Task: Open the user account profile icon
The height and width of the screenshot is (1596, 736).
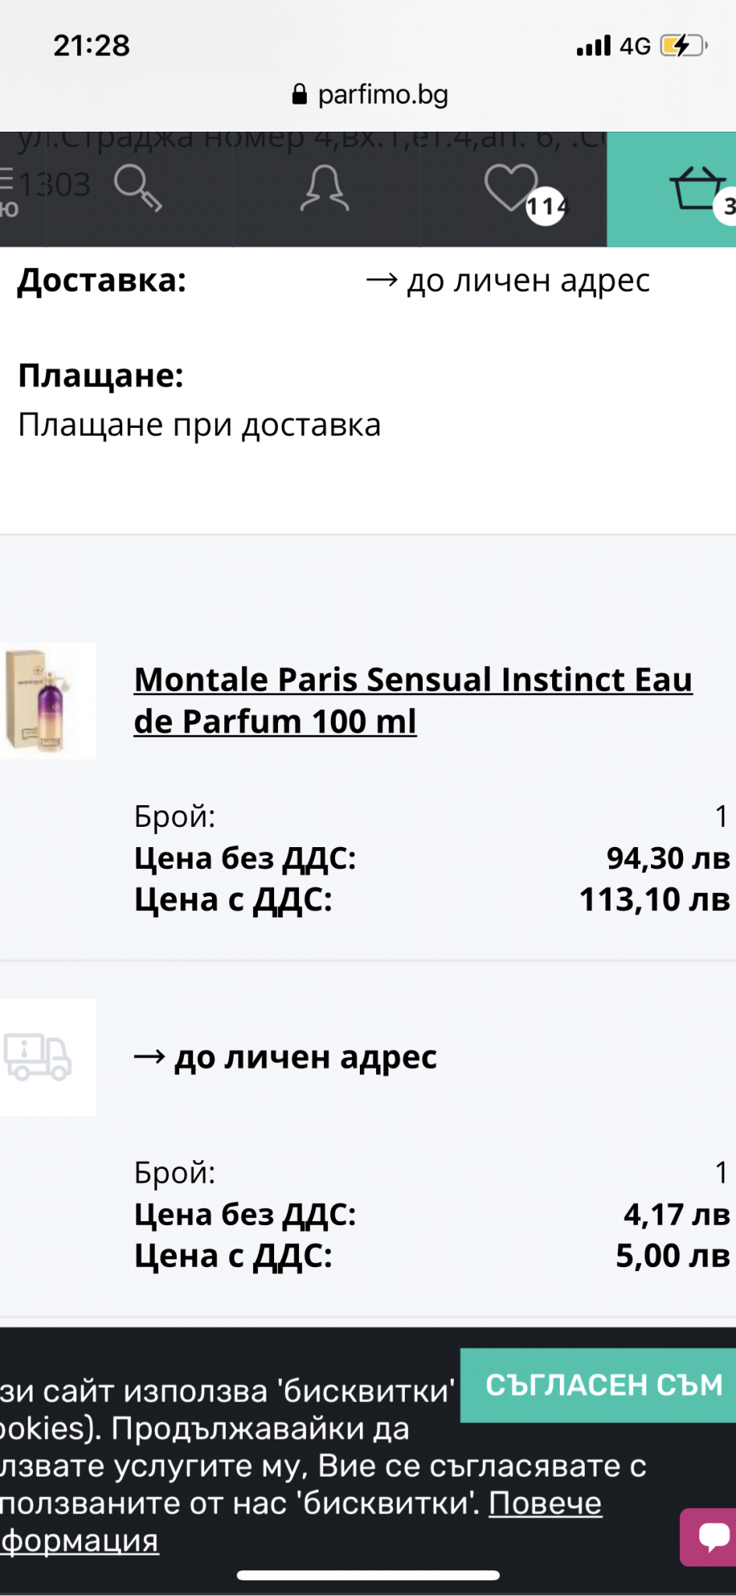Action: (x=325, y=189)
